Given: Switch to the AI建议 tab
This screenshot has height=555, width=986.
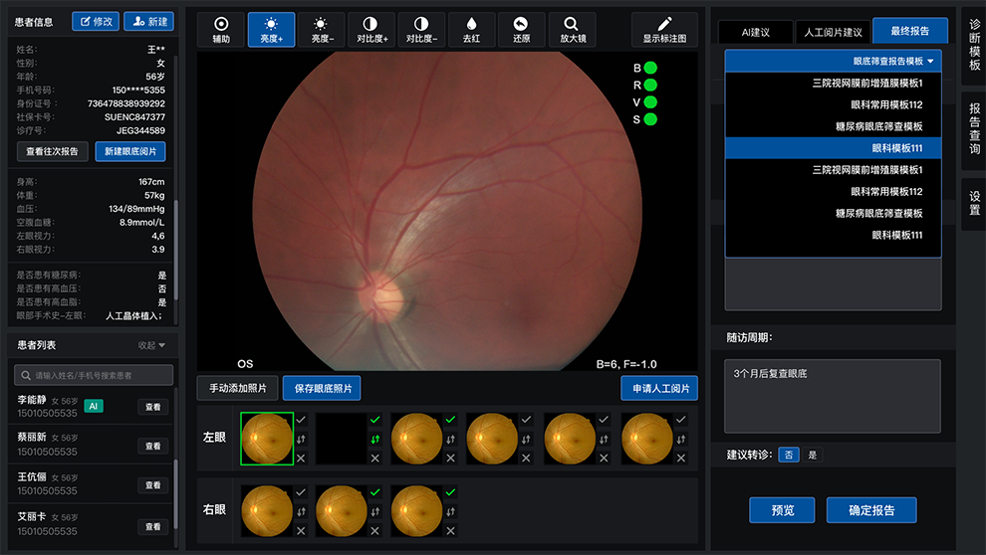Looking at the screenshot, I should [x=756, y=32].
